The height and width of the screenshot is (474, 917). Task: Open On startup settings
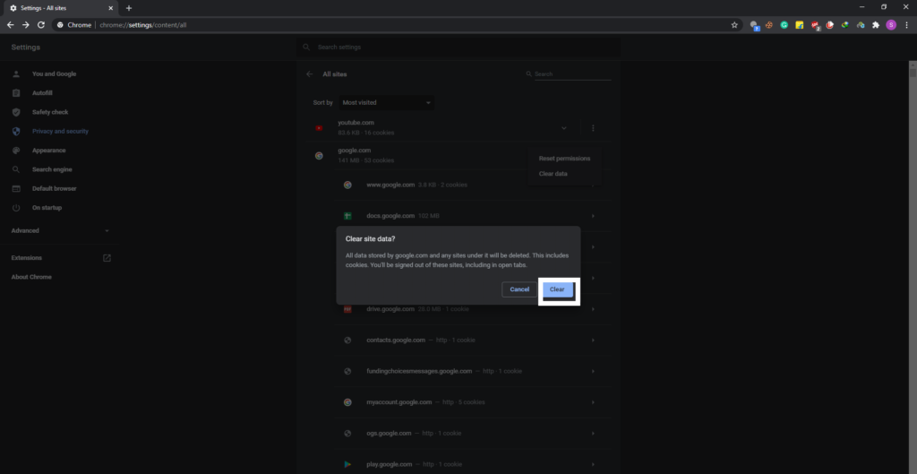coord(47,208)
